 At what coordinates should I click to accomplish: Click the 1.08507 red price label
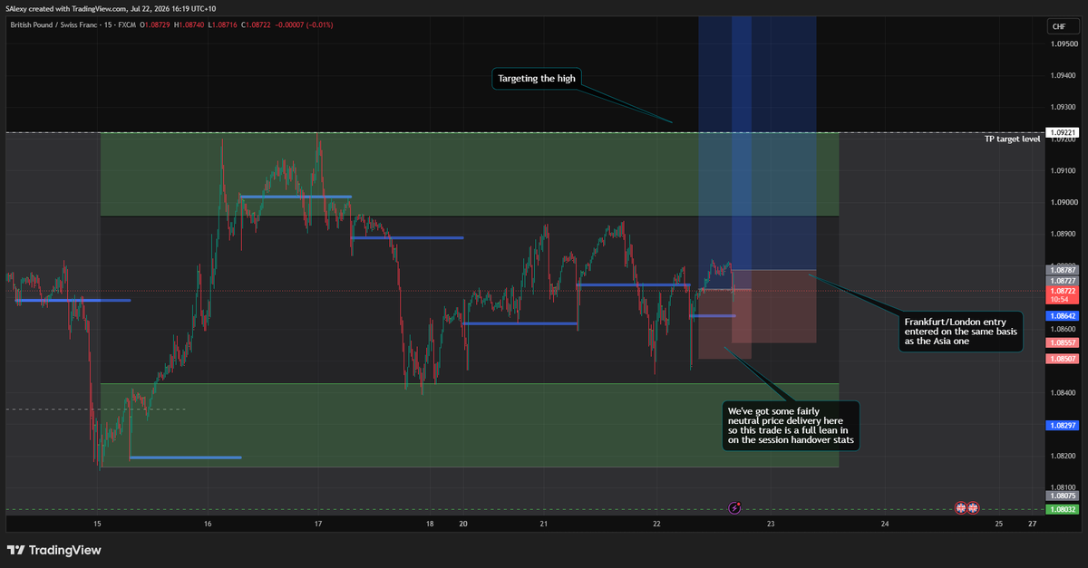click(1063, 359)
